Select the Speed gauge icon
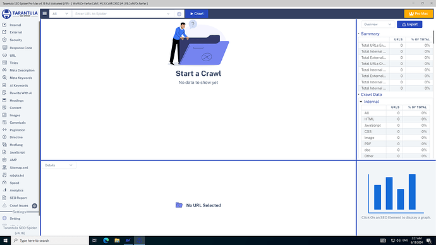Image resolution: width=436 pixels, height=245 pixels. (x=4, y=182)
